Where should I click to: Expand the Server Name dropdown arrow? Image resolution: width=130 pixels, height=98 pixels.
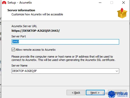(x=117, y=71)
